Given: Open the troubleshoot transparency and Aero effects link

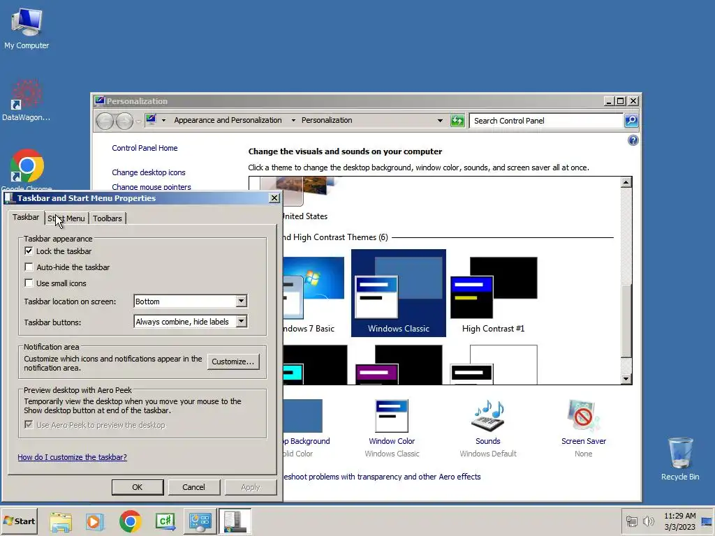Looking at the screenshot, I should pyautogui.click(x=382, y=477).
